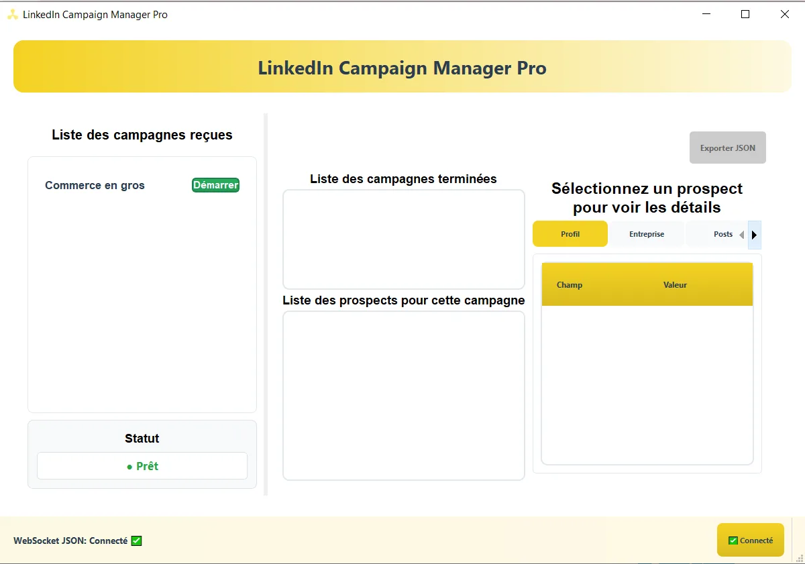The image size is (805, 564).
Task: Click inside the finished campaigns list box
Action: coord(403,239)
